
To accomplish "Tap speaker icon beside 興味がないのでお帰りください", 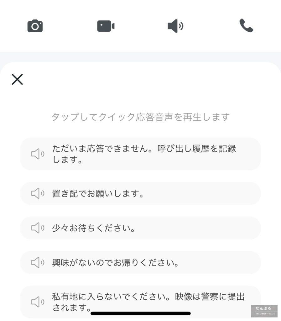I will (x=38, y=263).
